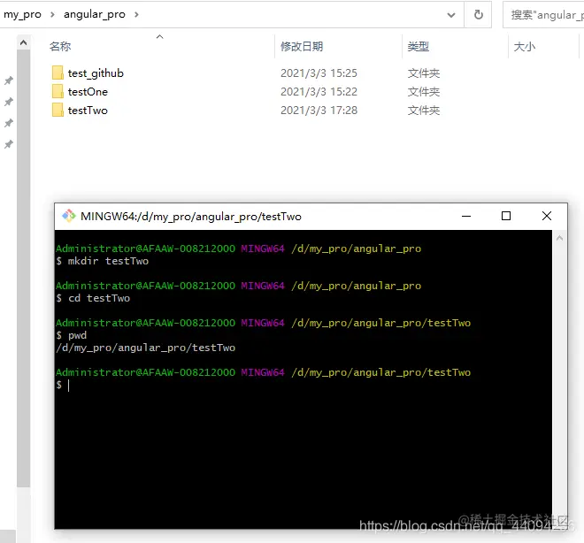Click the pwd output path line

[x=146, y=348]
